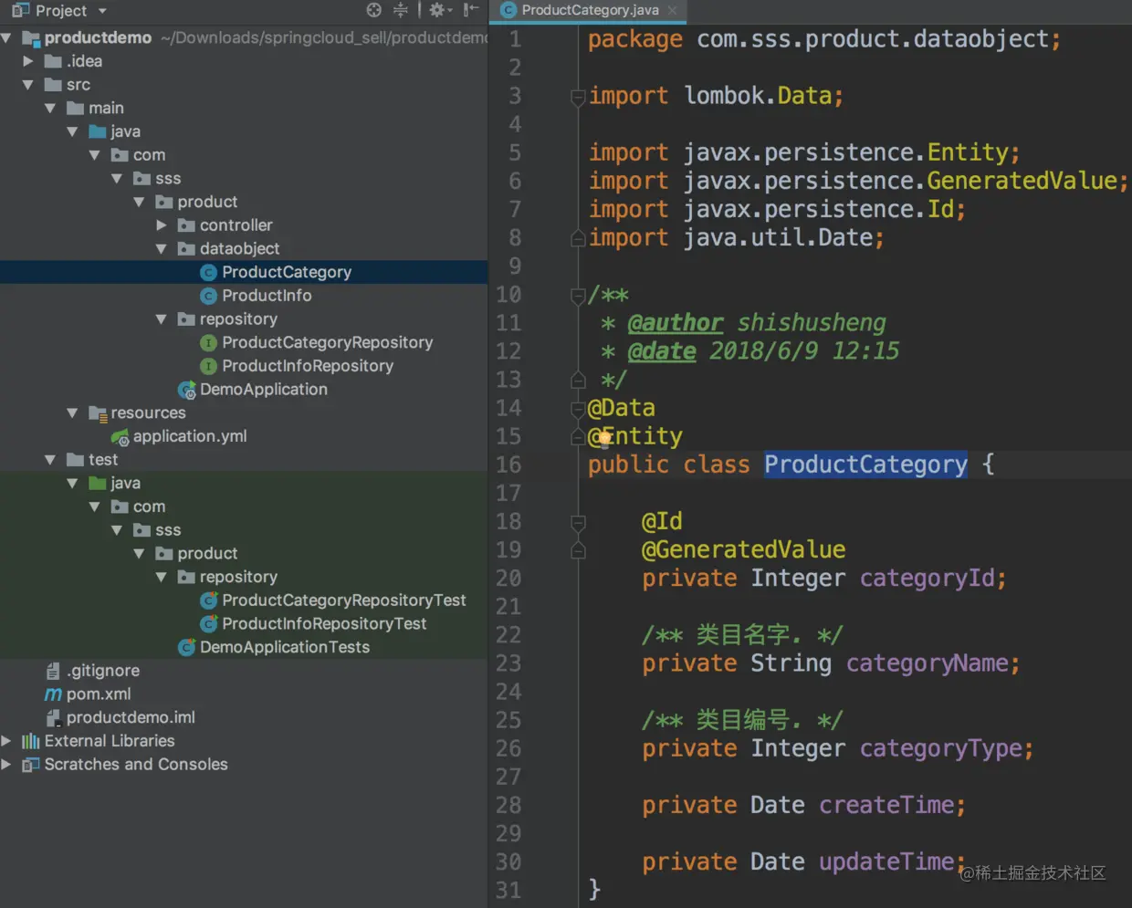Close the ProductCategory.java tab
The image size is (1132, 908).
(673, 10)
